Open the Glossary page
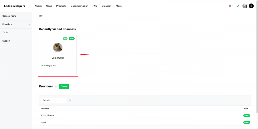The width and height of the screenshot is (258, 129). 107,6
